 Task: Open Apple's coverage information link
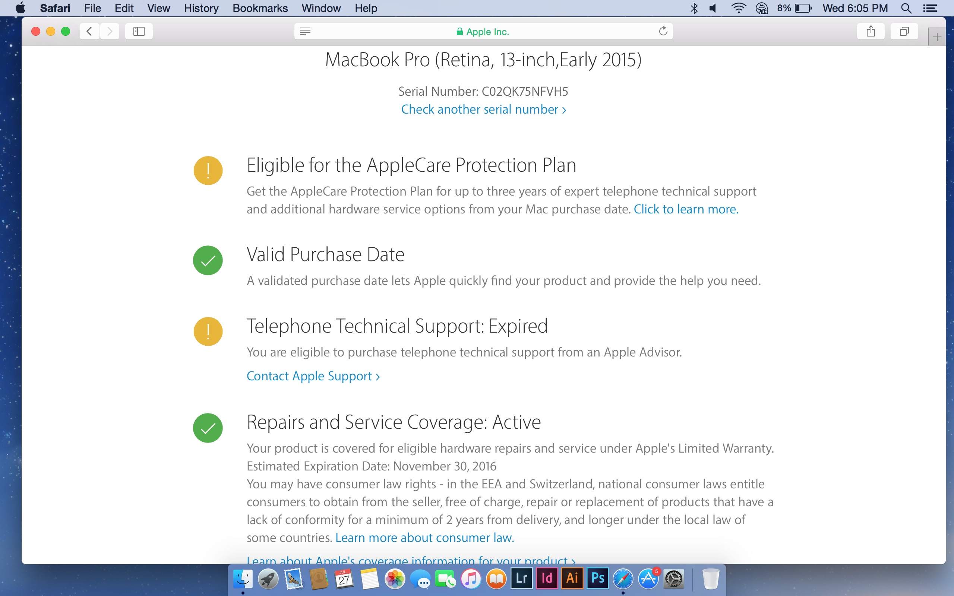point(411,560)
